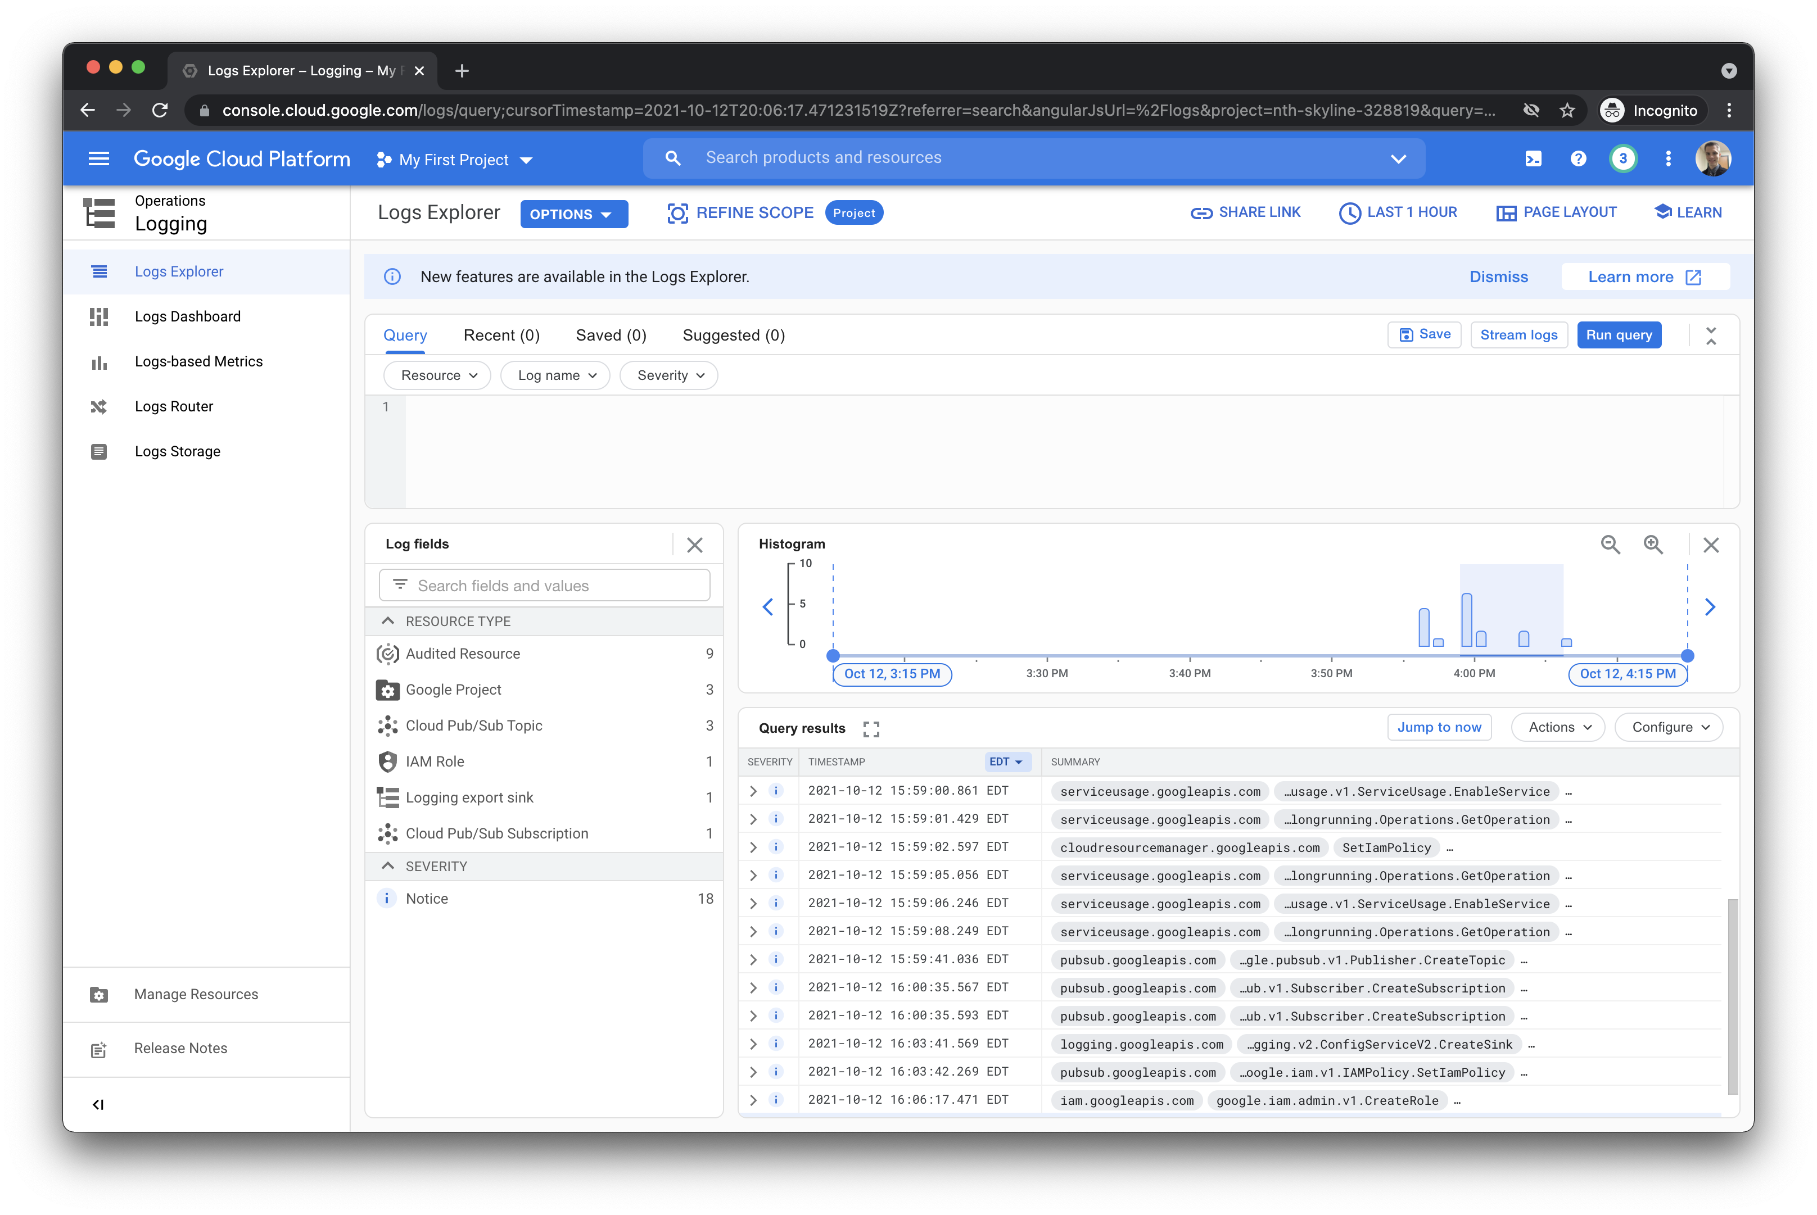Open the help icon in the top bar
The width and height of the screenshot is (1817, 1215).
tap(1579, 158)
